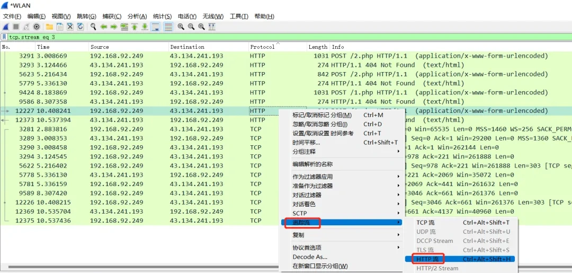The width and height of the screenshot is (572, 273).
Task: Expand the 对话着色 submenu
Action: 342,204
